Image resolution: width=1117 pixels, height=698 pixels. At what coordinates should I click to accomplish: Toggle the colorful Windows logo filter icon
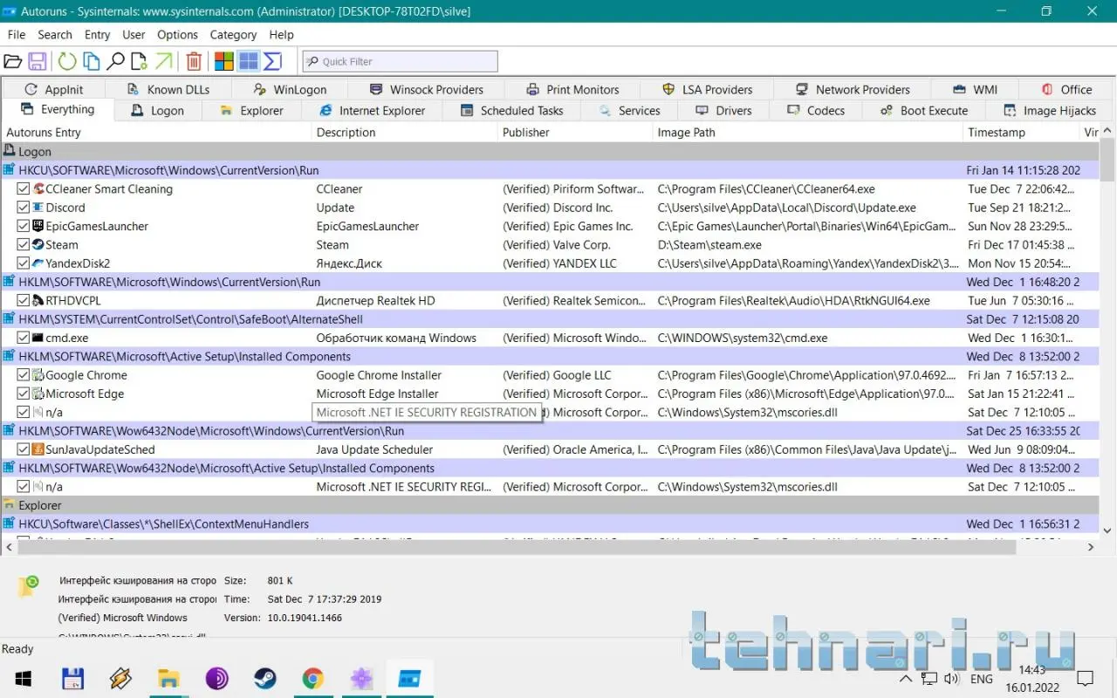point(224,61)
